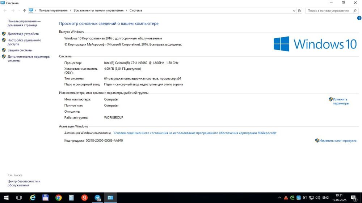
Task: Click the red warning tray icon
Action: coord(286,198)
